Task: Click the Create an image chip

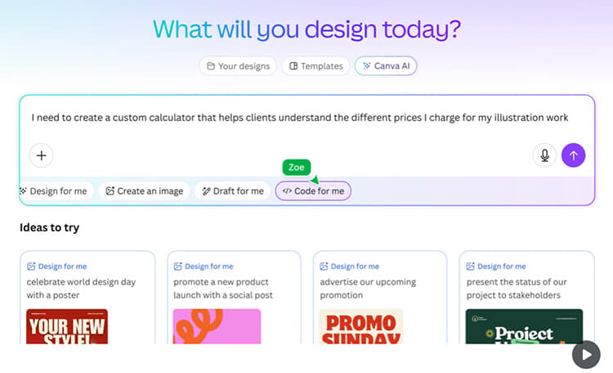Action: [145, 191]
